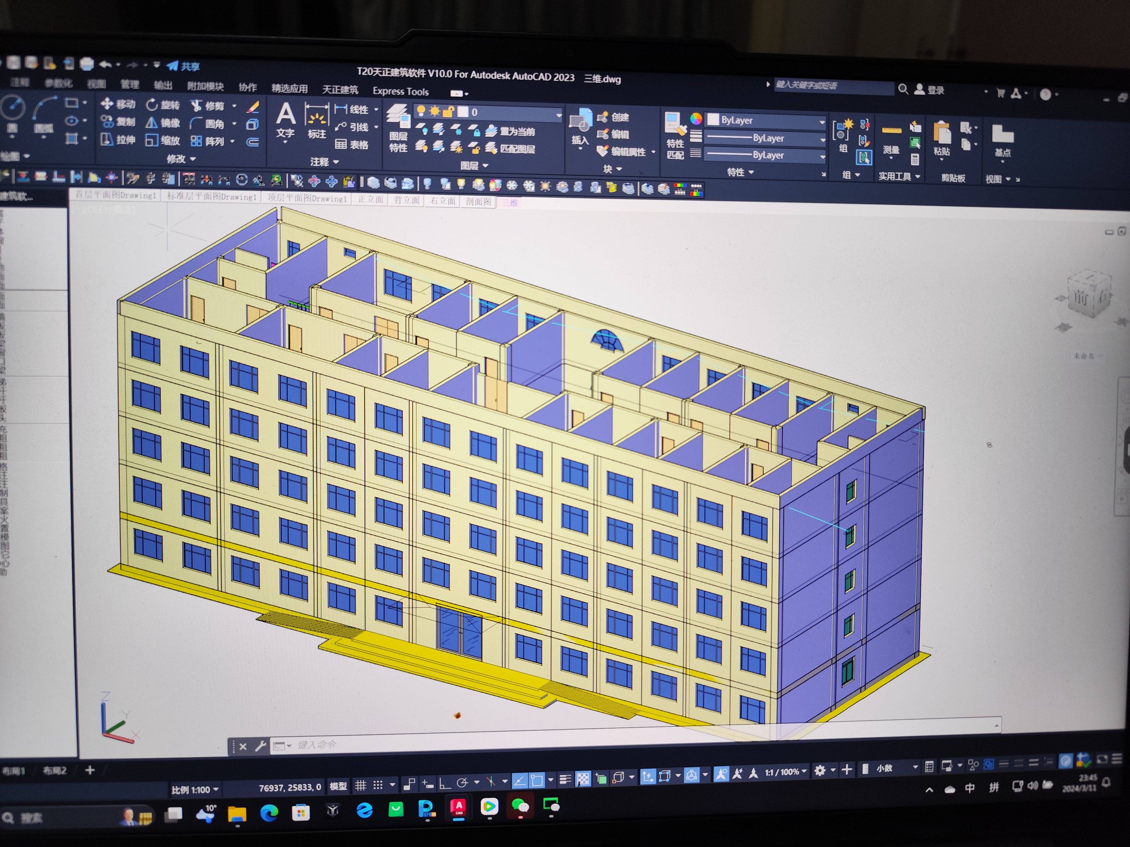This screenshot has width=1130, height=847.
Task: Toggle snap mode dots icon in status bar
Action: [x=378, y=785]
